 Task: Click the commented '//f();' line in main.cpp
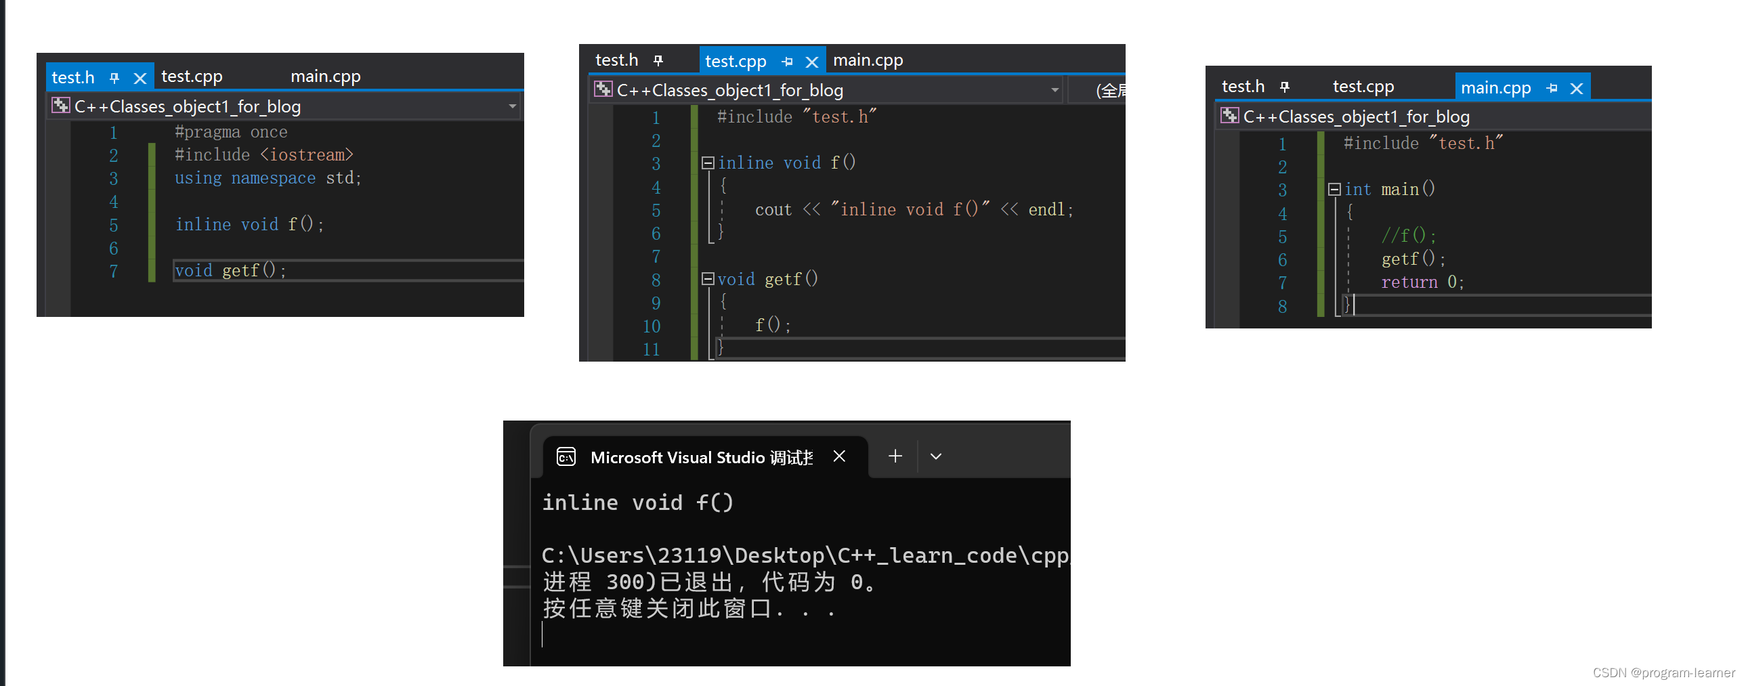[1409, 236]
